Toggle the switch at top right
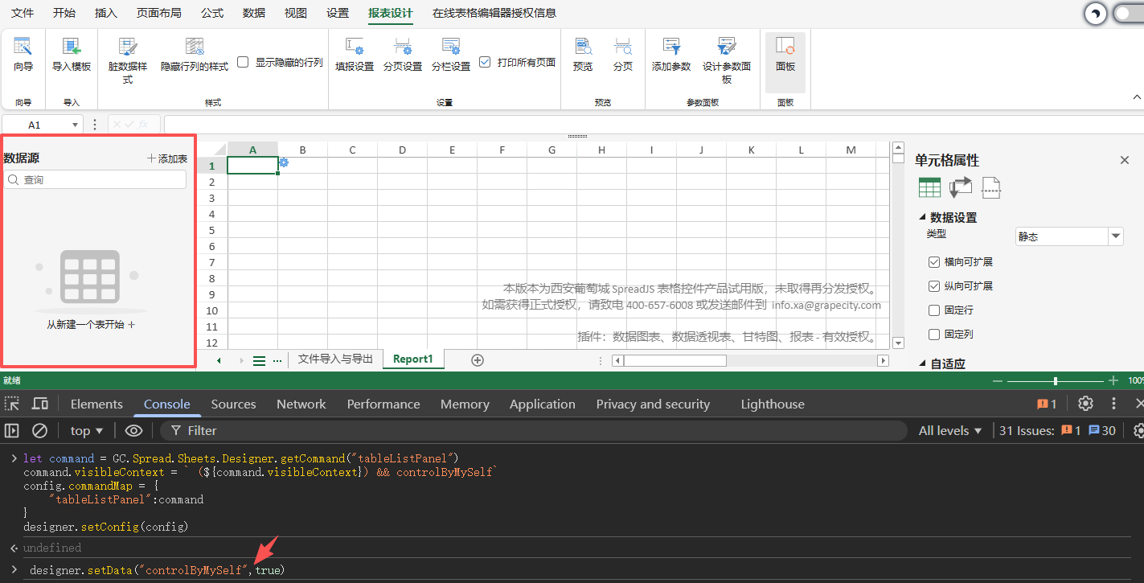The image size is (1144, 583). click(1129, 14)
